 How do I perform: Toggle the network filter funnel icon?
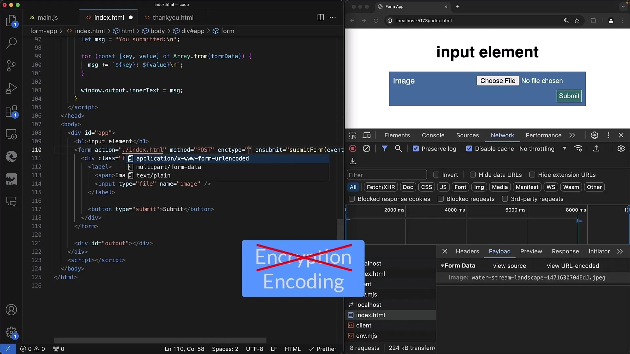tap(385, 149)
